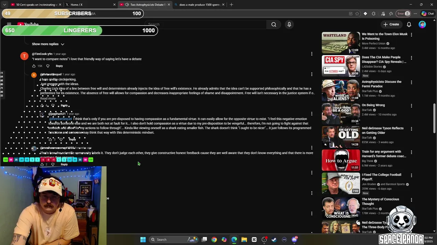
Task: Launch Google Chrome from taskbar
Action: [x=214, y=240]
